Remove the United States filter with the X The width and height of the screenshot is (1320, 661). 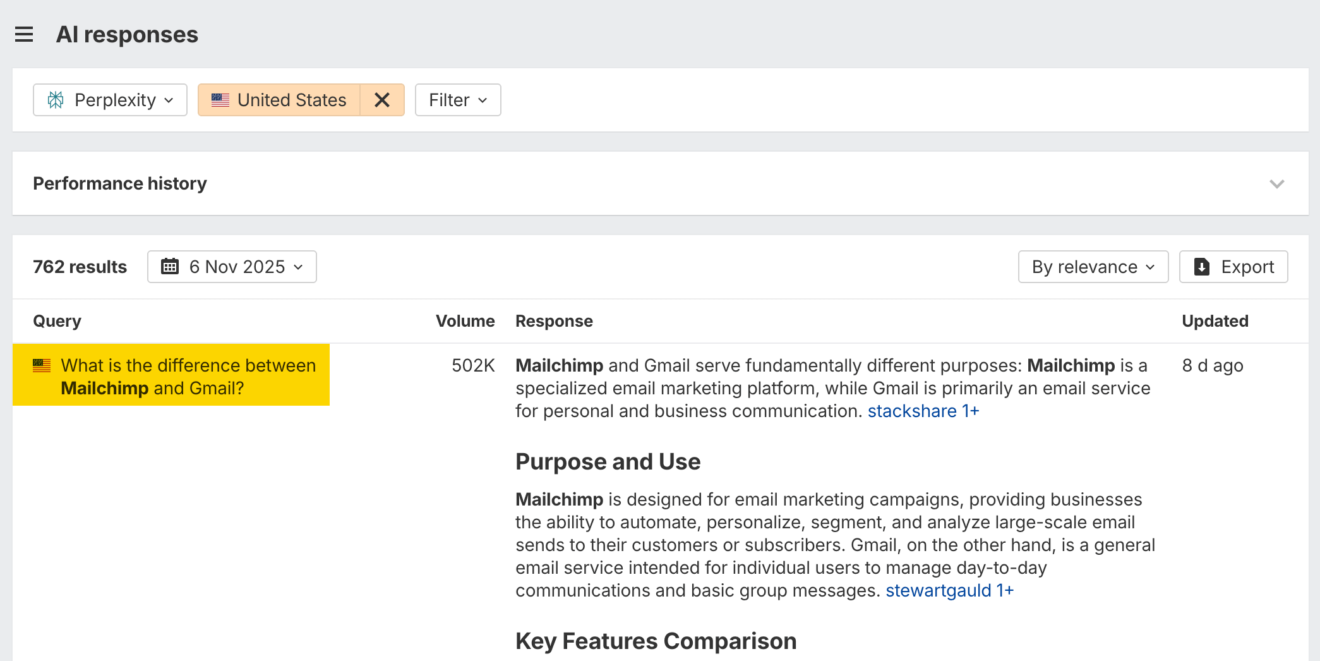coord(382,99)
